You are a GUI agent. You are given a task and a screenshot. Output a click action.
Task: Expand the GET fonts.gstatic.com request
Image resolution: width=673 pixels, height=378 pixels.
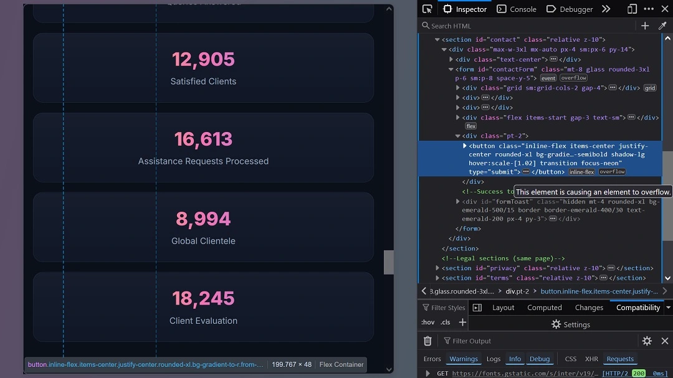427,373
